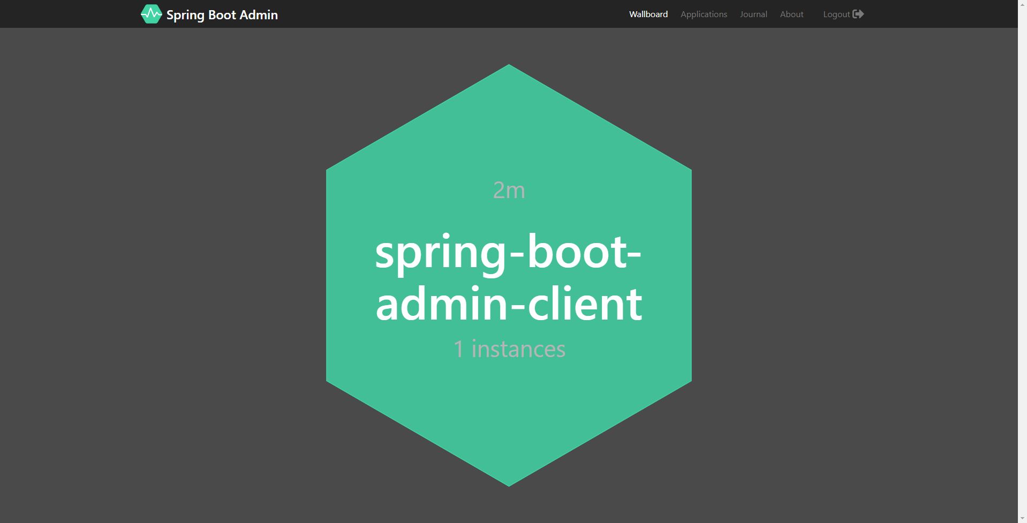Click the Logout link text
The height and width of the screenshot is (523, 1027).
tap(836, 14)
